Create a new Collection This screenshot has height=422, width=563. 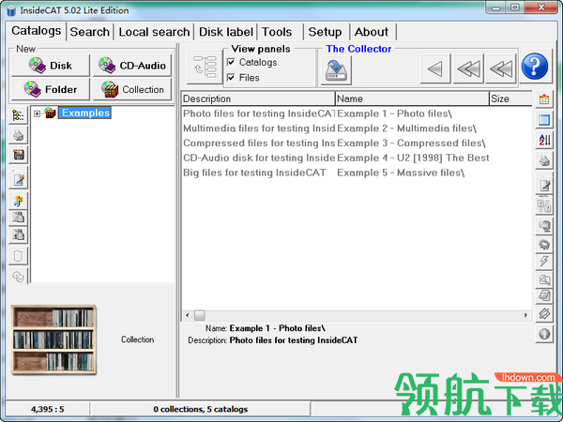[132, 89]
